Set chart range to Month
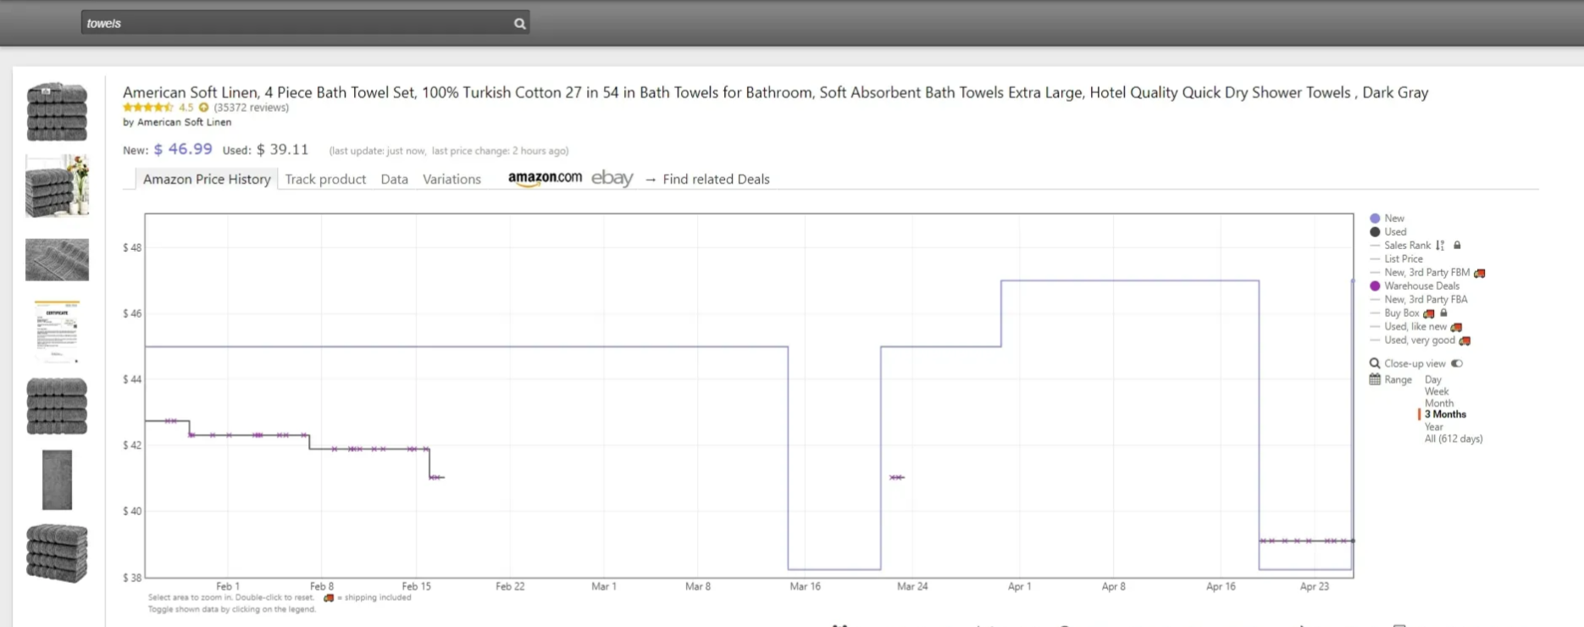The width and height of the screenshot is (1584, 627). click(x=1439, y=403)
